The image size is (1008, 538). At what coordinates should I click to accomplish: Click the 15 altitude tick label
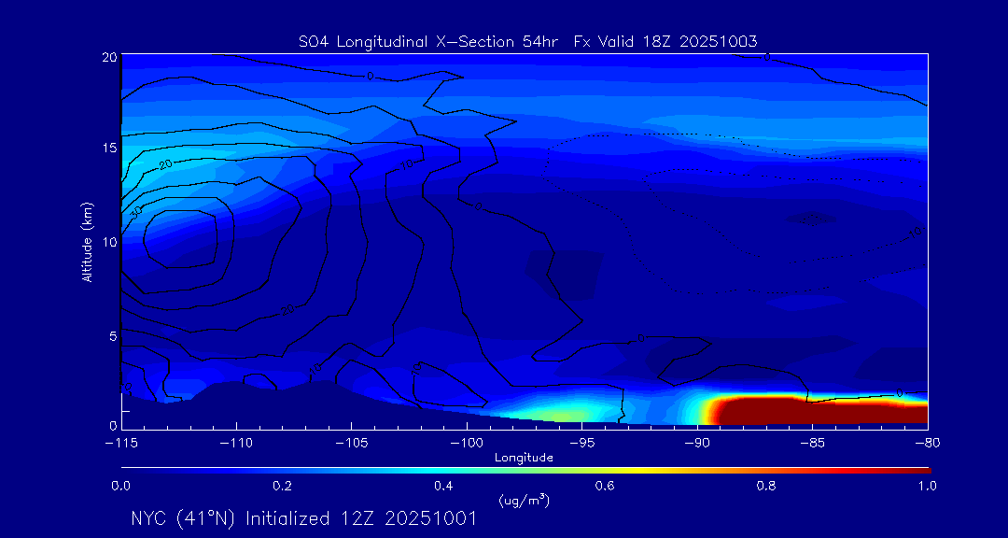click(x=107, y=149)
